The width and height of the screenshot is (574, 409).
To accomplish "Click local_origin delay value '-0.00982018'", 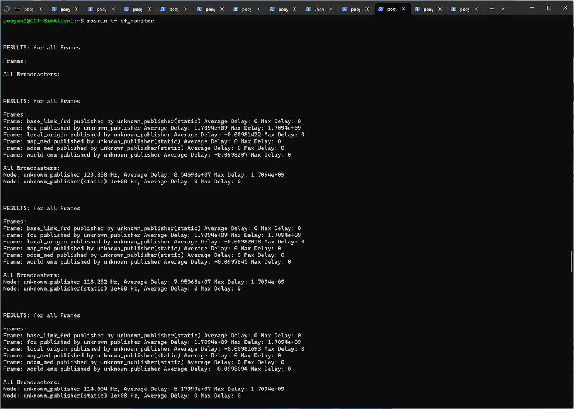I will pyautogui.click(x=242, y=241).
